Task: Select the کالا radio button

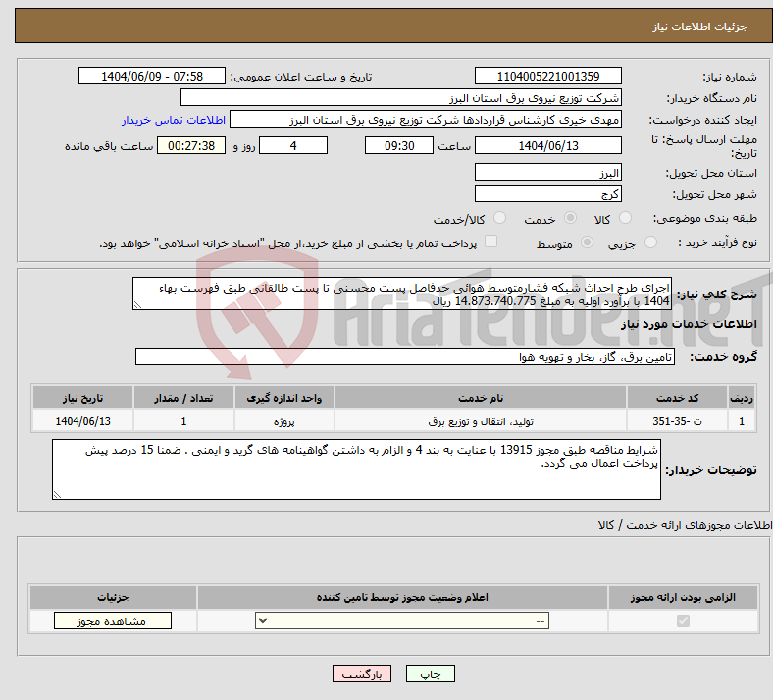Action: pos(625,218)
